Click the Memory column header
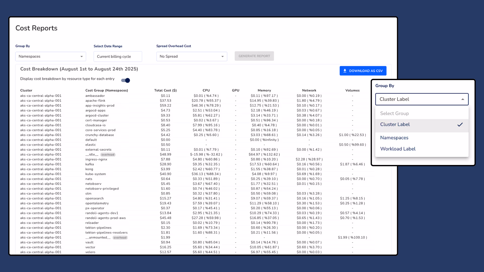 264,90
